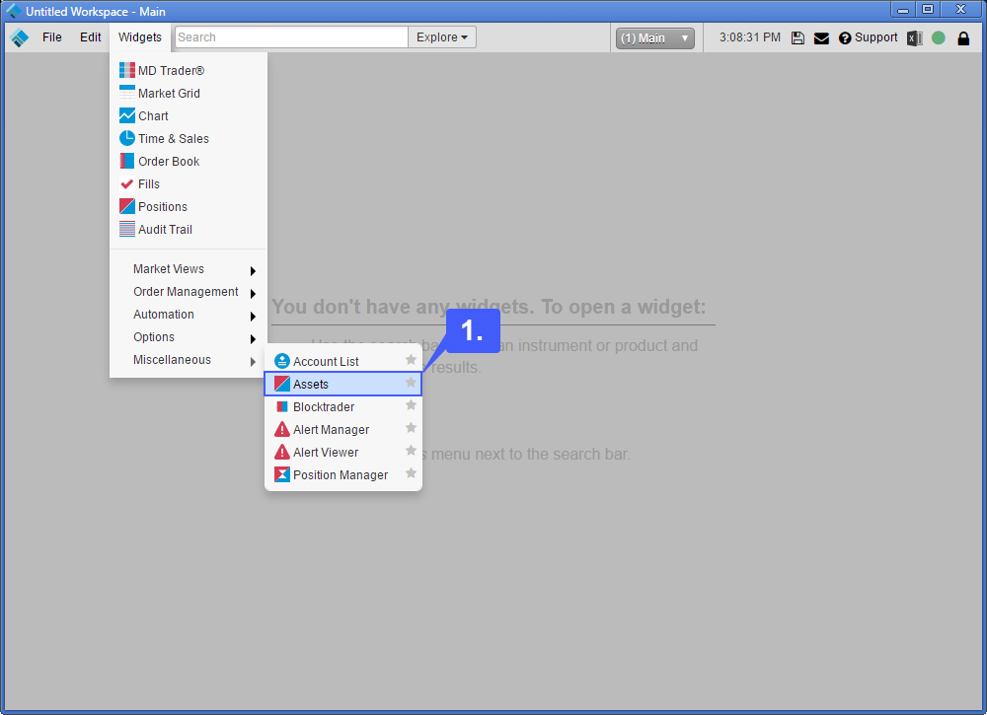Click the Chart widget icon
The image size is (987, 715).
[127, 115]
